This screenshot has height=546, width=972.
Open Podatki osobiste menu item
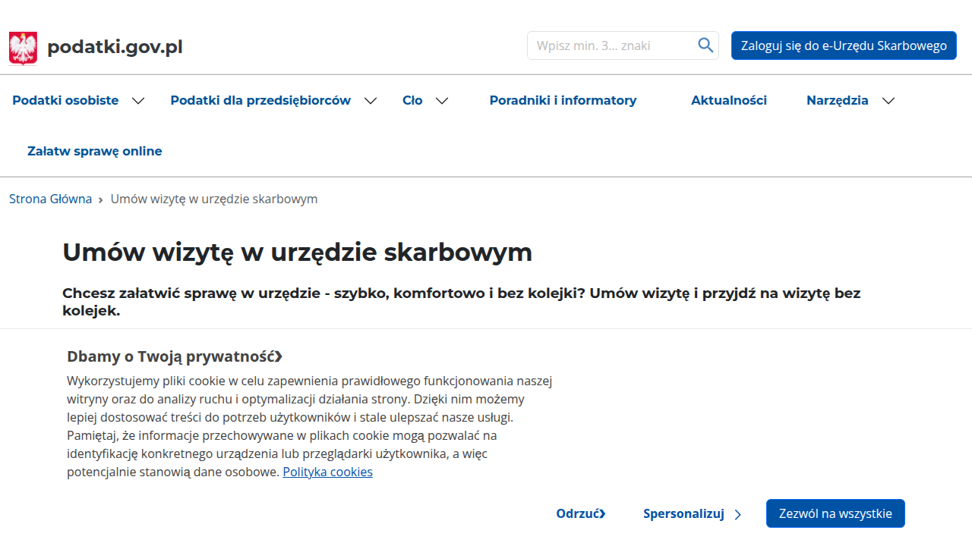[65, 100]
